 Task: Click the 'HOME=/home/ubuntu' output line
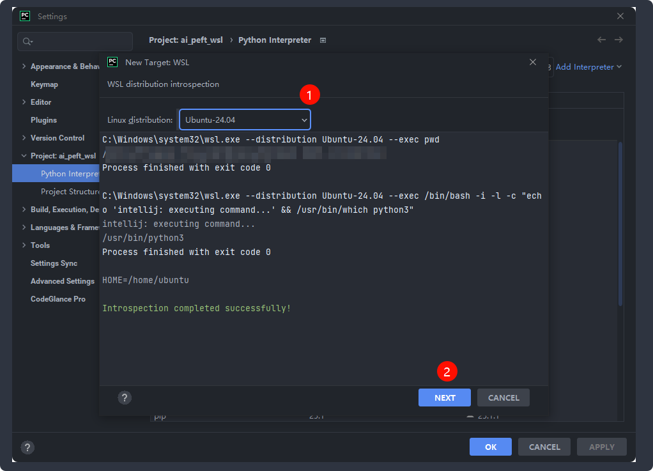click(x=145, y=280)
